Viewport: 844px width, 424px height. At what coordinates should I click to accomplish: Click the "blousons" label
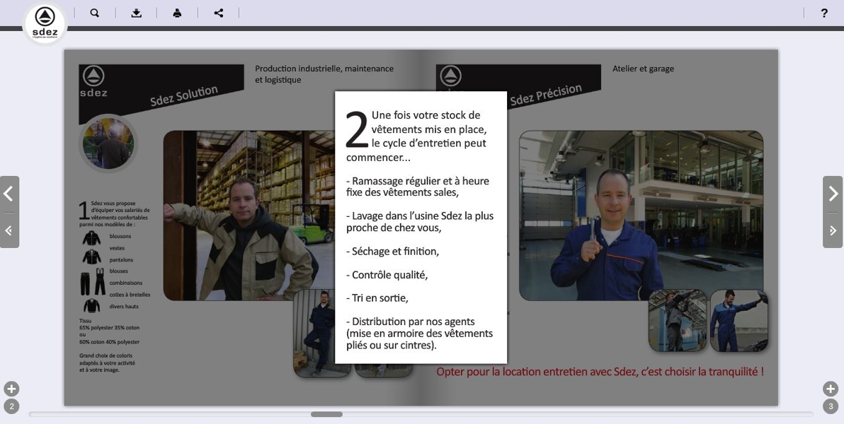[x=120, y=236]
